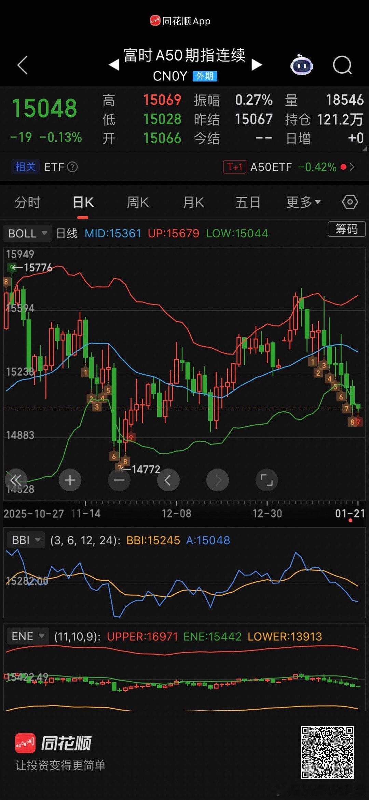Tap the 外期 label badge
369x800 pixels.
(205, 76)
